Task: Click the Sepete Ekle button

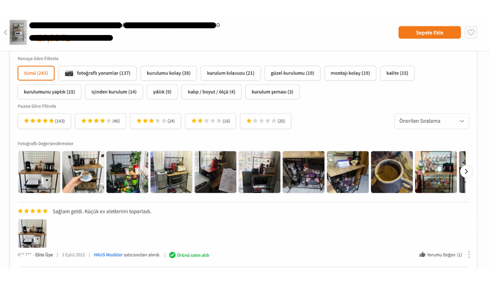Action: (430, 33)
